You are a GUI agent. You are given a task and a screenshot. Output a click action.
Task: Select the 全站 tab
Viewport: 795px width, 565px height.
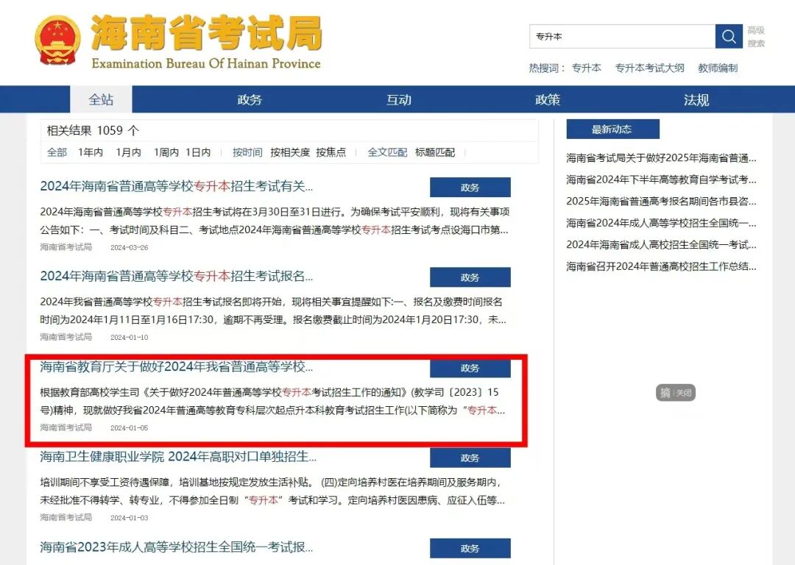tap(101, 99)
